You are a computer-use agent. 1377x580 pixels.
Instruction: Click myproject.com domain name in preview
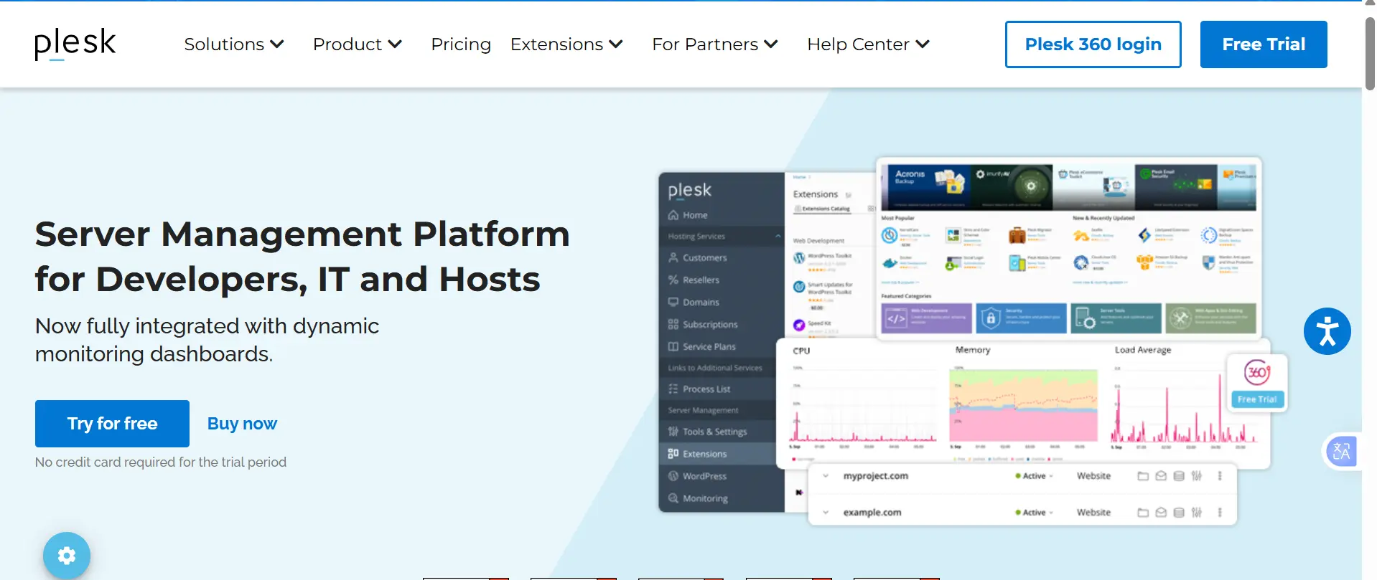point(875,476)
